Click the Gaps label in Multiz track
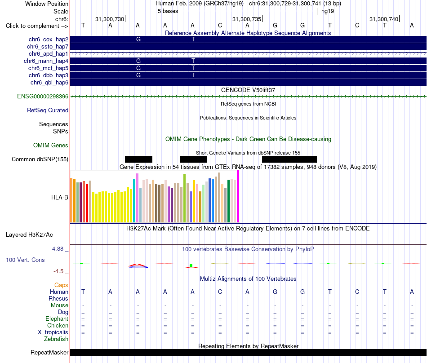 [x=61, y=285]
